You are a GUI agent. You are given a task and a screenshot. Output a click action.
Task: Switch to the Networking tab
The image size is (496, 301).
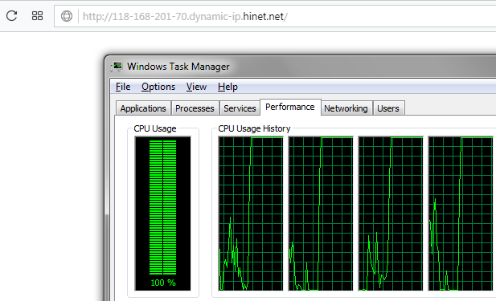tap(346, 108)
